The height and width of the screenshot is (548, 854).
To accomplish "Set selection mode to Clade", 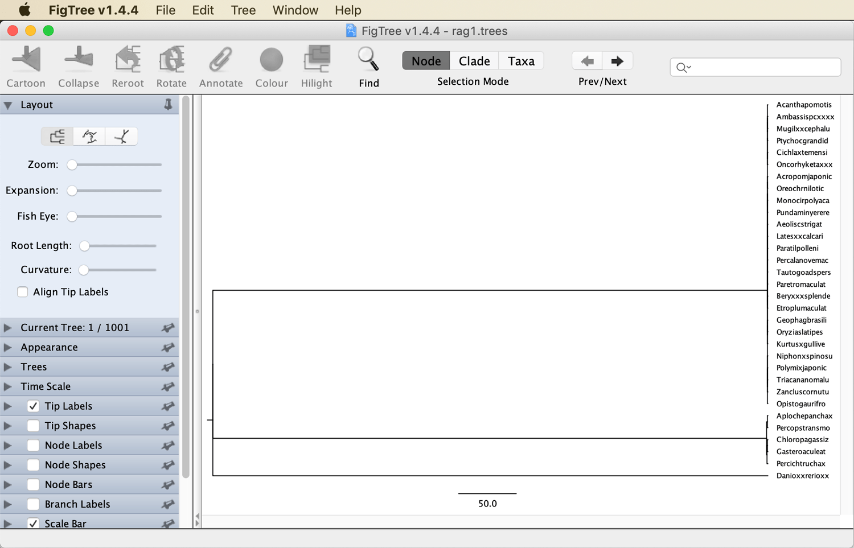I will click(x=474, y=61).
